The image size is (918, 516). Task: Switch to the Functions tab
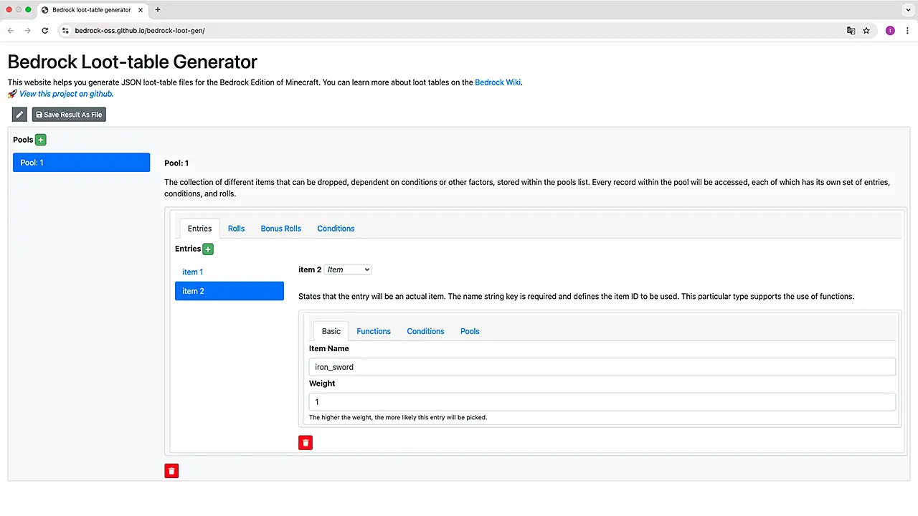click(x=374, y=331)
